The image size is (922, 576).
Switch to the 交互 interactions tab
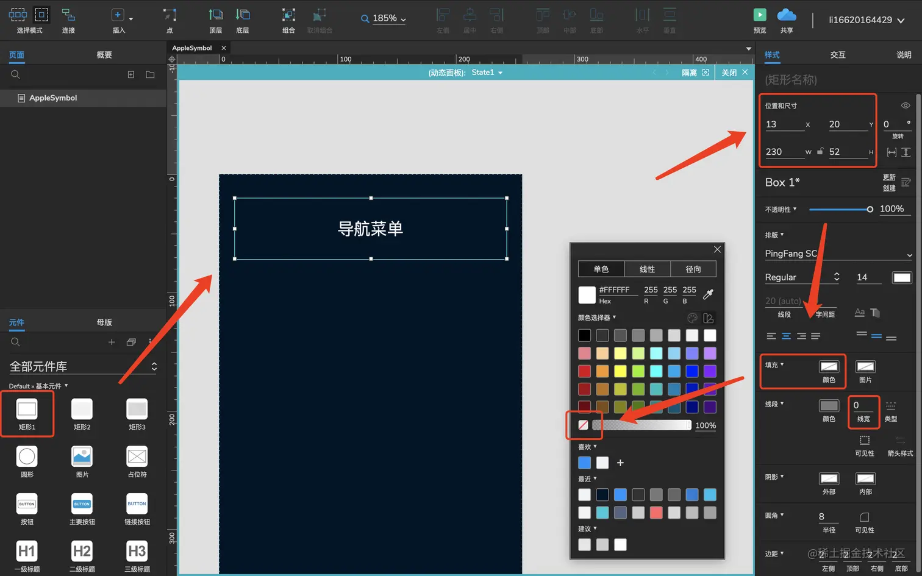coord(838,55)
